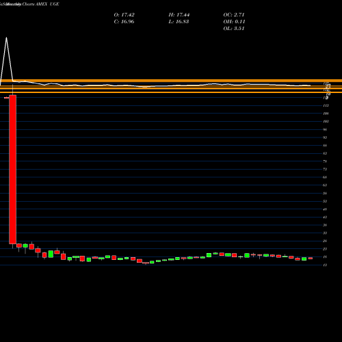
Task: Click the high value H: 17.44
Action: (x=179, y=15)
